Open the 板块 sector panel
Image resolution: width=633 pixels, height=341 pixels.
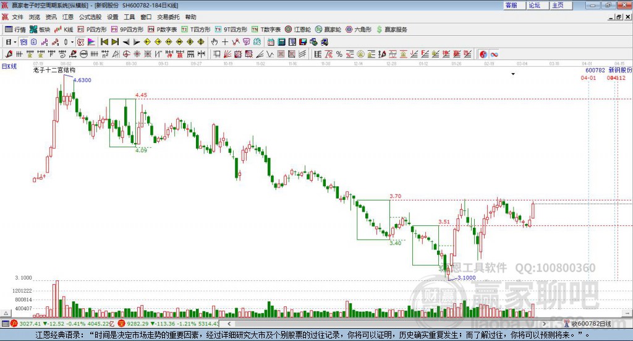(x=40, y=30)
